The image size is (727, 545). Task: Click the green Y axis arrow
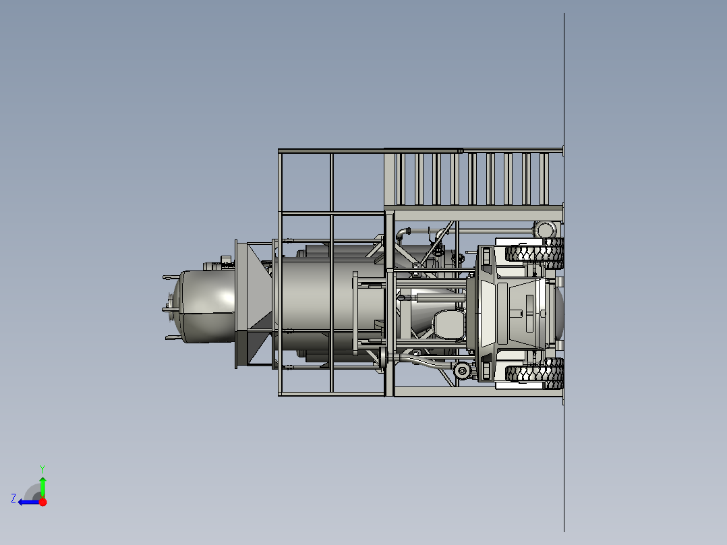(42, 486)
